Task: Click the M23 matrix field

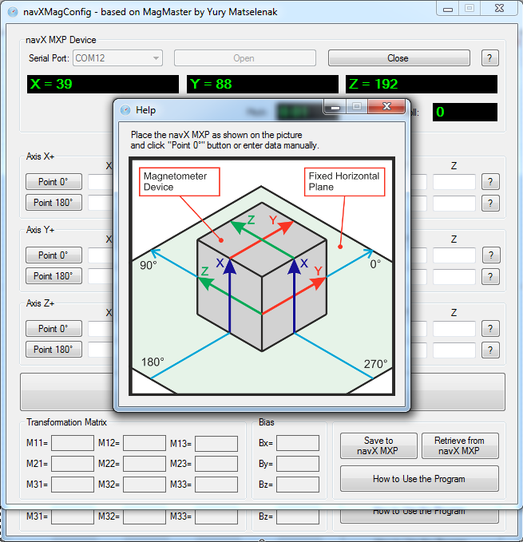Action: (216, 464)
